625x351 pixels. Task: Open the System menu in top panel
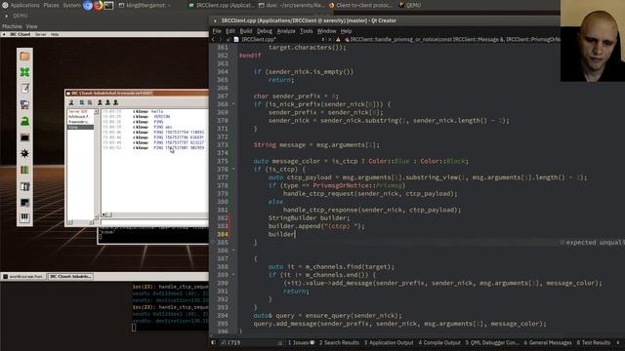71,5
